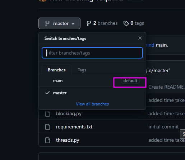
Task: Switch to the Branches tab
Action: click(x=57, y=70)
